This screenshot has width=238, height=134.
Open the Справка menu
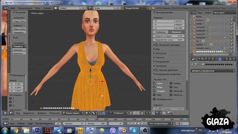click(47, 8)
